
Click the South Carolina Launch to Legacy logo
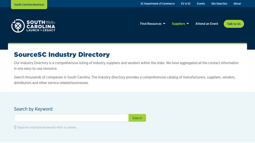(x=33, y=26)
